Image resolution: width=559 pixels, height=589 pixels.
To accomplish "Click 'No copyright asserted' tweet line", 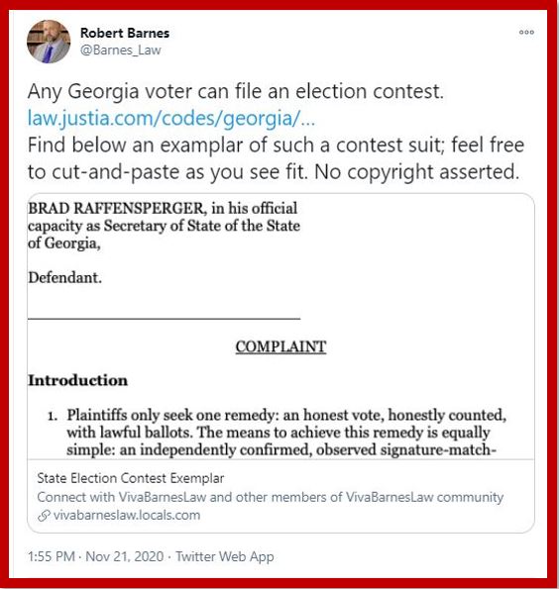I will pos(417,172).
